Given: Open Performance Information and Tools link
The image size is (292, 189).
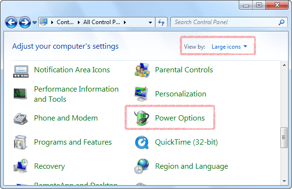Looking at the screenshot, I should point(76,94).
